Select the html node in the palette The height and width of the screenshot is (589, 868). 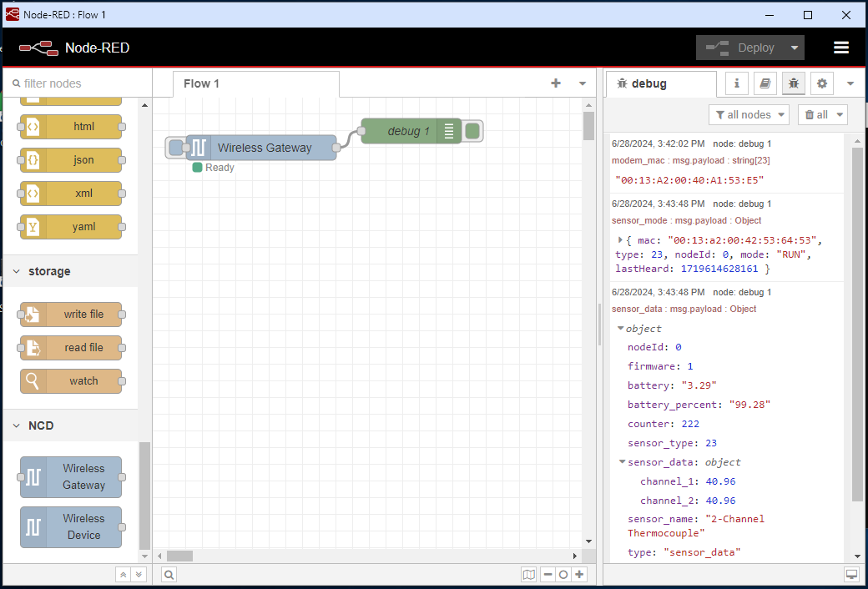[x=71, y=127]
